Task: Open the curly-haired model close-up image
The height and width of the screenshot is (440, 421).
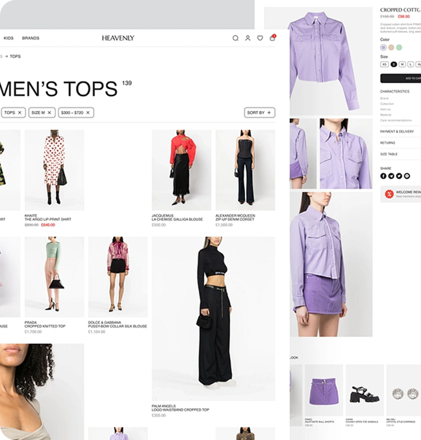Action: point(42,391)
